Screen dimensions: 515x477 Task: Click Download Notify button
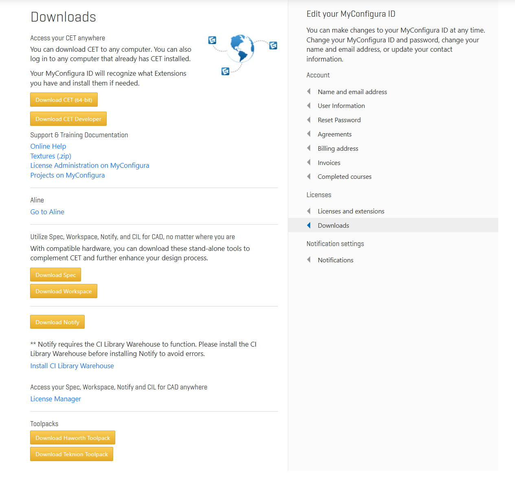pos(57,322)
